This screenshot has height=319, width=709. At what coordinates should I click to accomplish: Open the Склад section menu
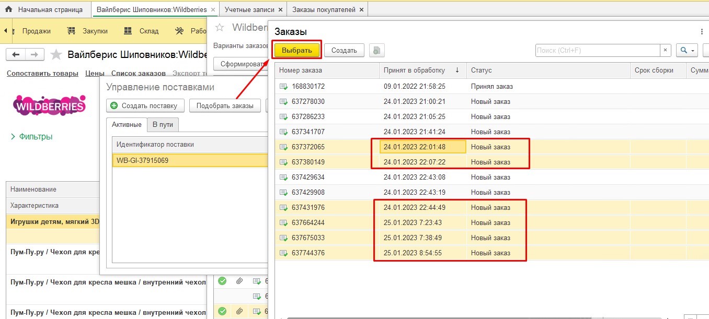141,31
